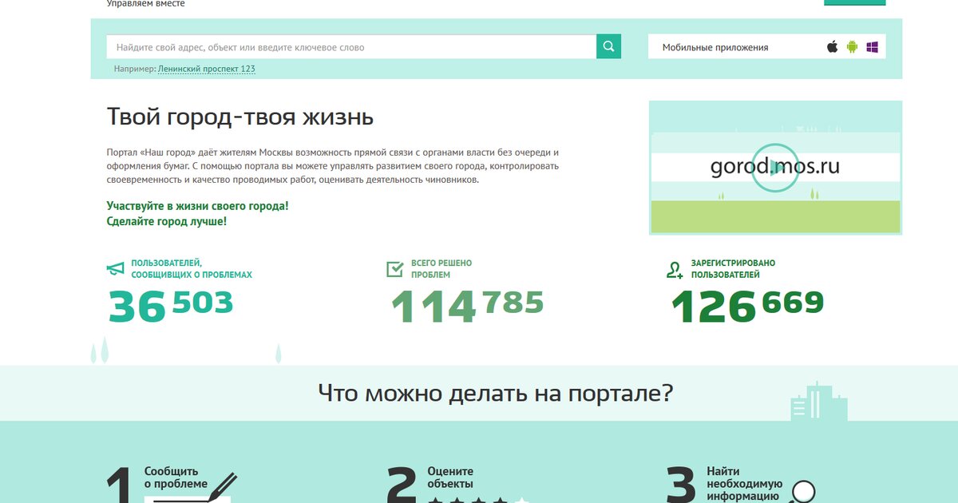958x503 pixels.
Task: Open step 2 'Оцените объекты'
Action: (450, 477)
